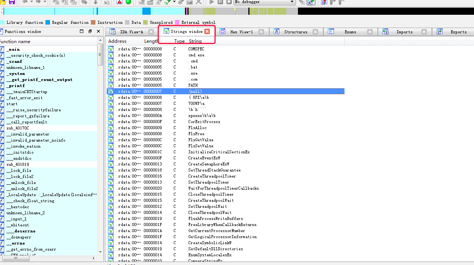Close the Enums tab
This screenshot has height=265, width=474.
(370, 32)
